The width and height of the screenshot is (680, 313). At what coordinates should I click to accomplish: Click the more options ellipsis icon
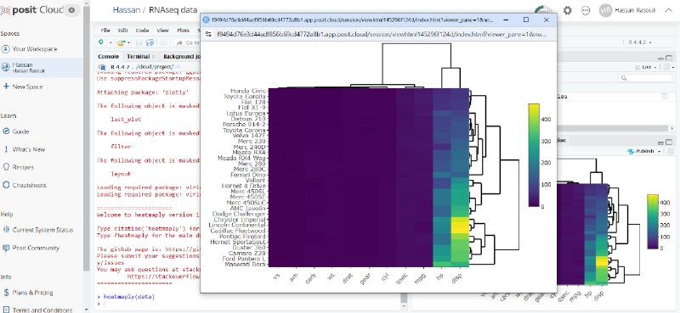pyautogui.click(x=586, y=10)
